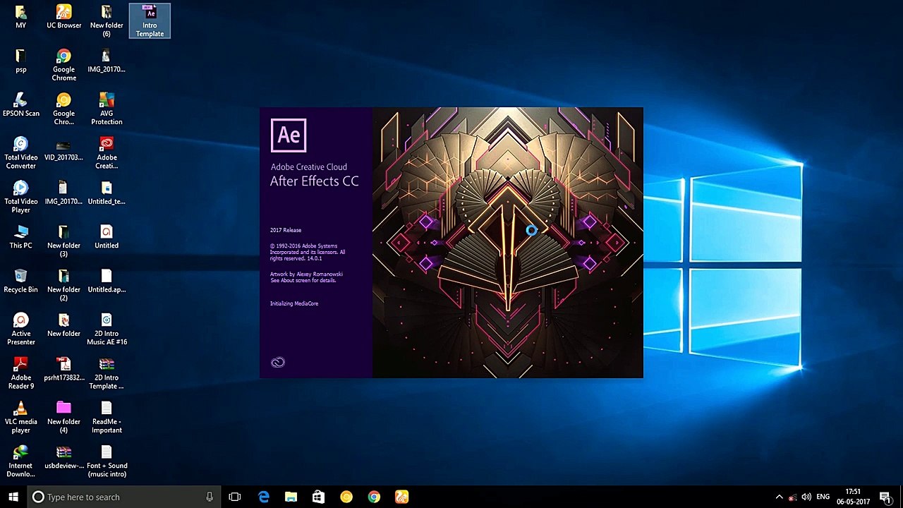Screen dimensions: 903x508
Task: Click the psp desktop icon
Action: pos(20,61)
